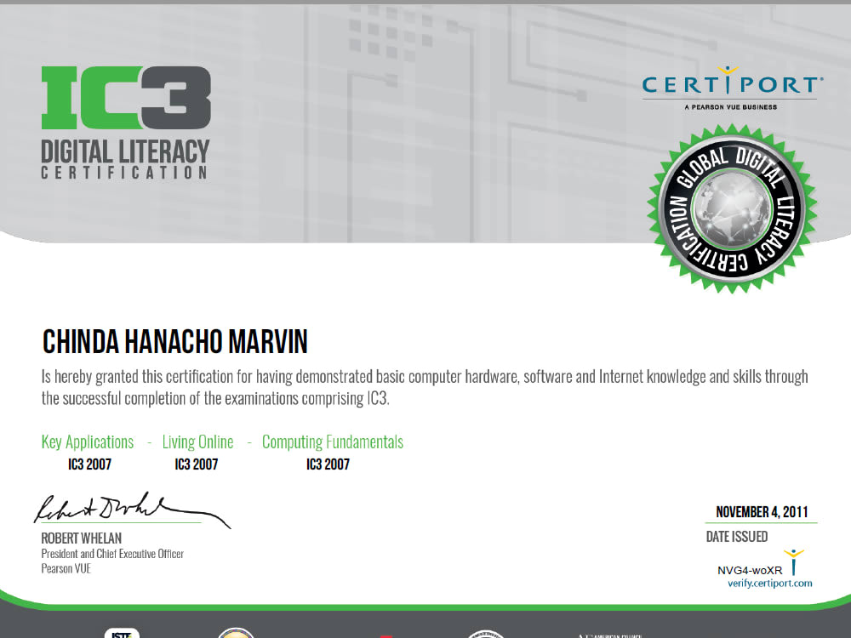Click the President and Chief Executive Officer title
Screen dimensions: 851x638
[x=112, y=554]
